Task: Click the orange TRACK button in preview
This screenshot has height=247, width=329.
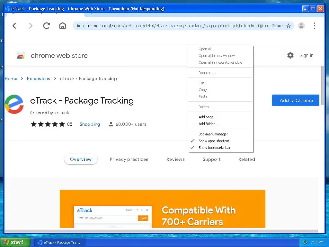Action: [143, 218]
